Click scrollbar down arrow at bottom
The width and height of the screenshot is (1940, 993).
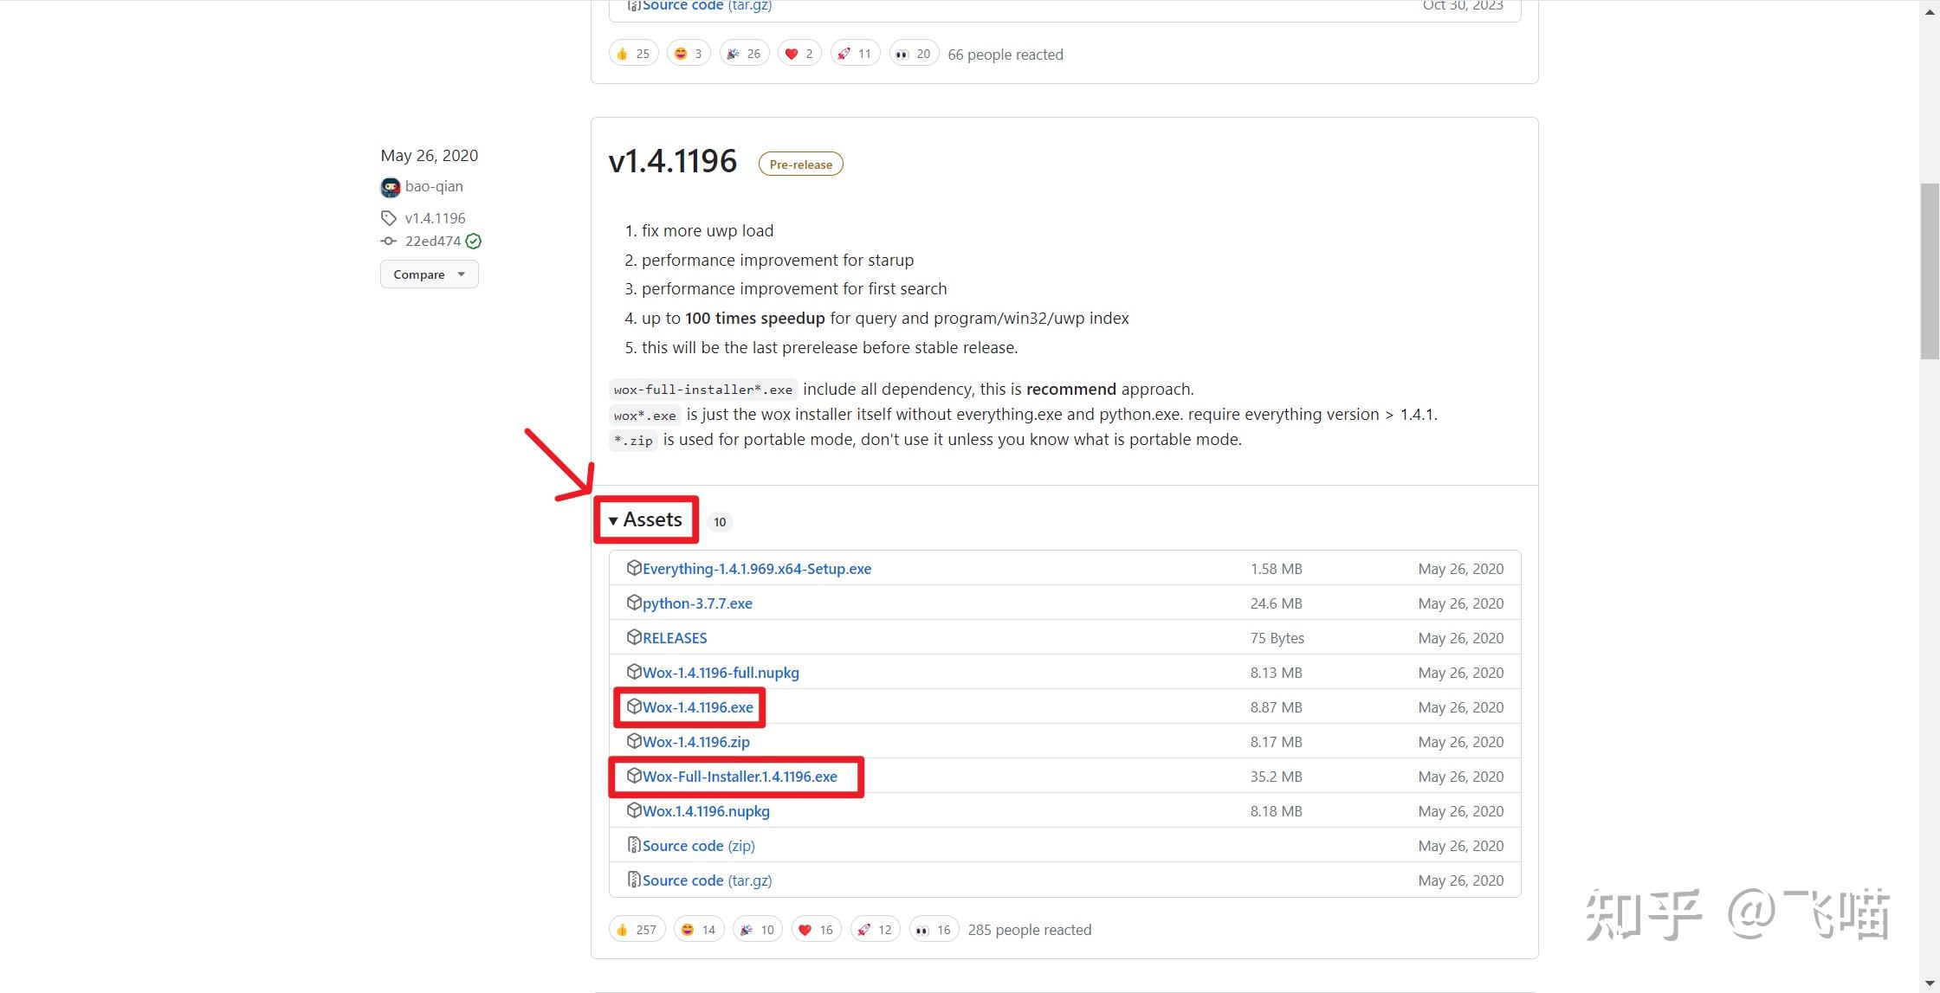(1930, 983)
